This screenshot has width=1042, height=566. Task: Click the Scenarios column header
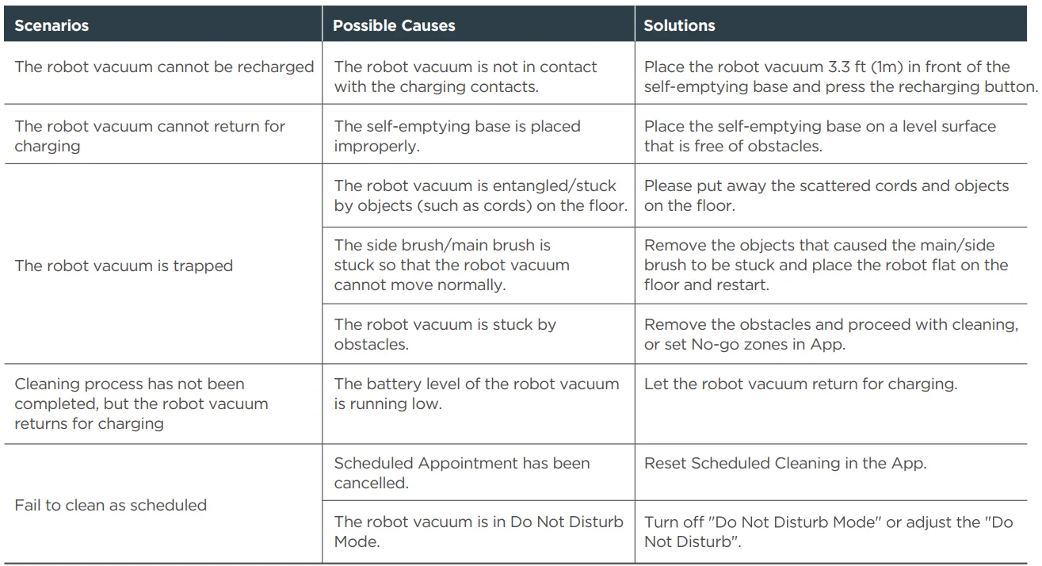pos(52,25)
